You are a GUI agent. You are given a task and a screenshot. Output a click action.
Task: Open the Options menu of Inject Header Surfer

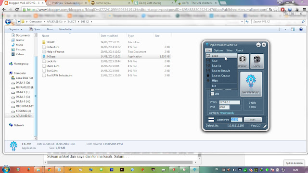tap(218, 50)
